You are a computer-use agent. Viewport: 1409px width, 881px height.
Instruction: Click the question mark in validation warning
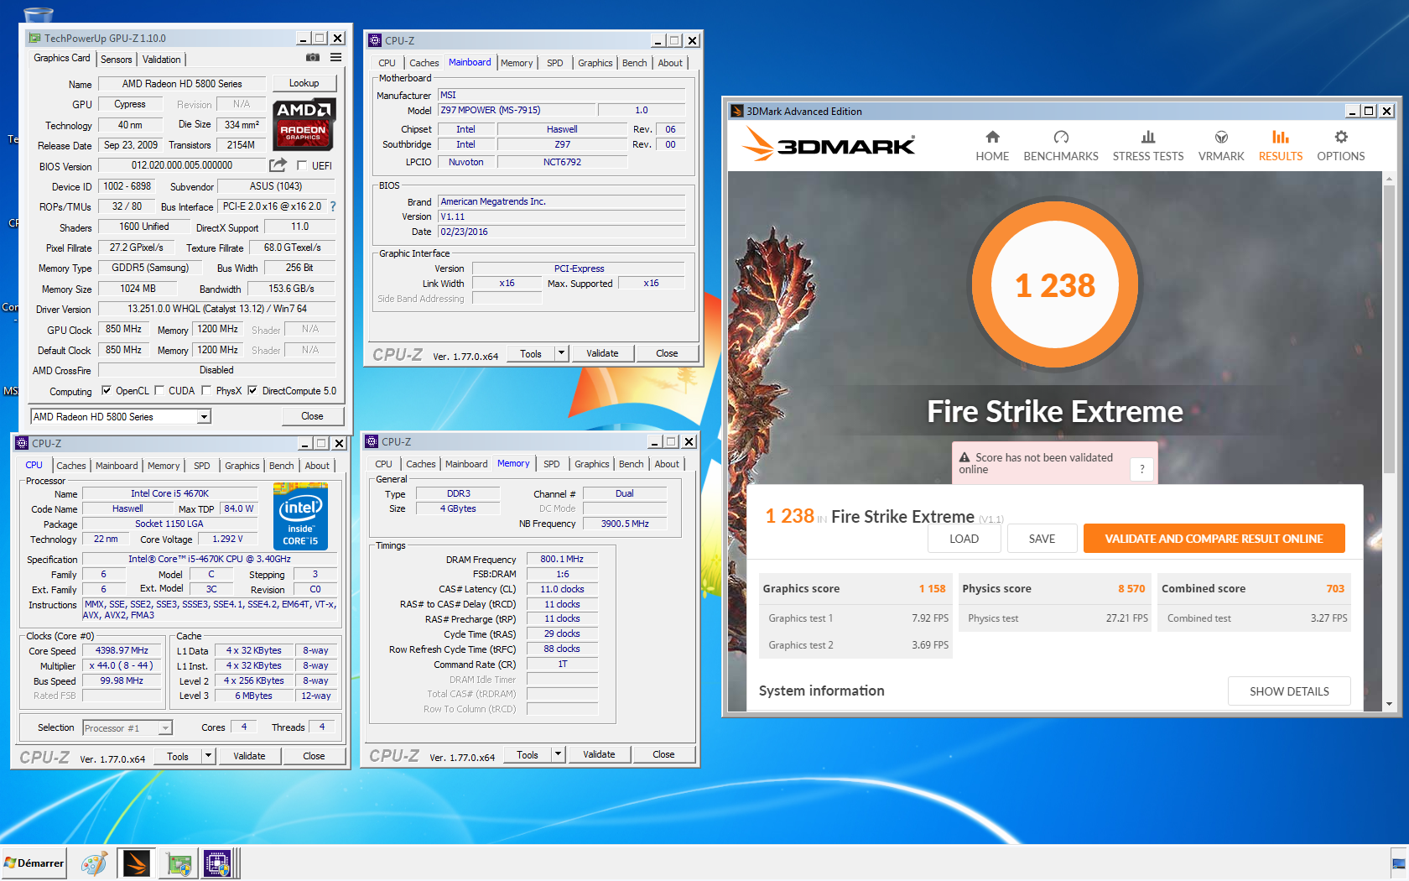pos(1141,469)
